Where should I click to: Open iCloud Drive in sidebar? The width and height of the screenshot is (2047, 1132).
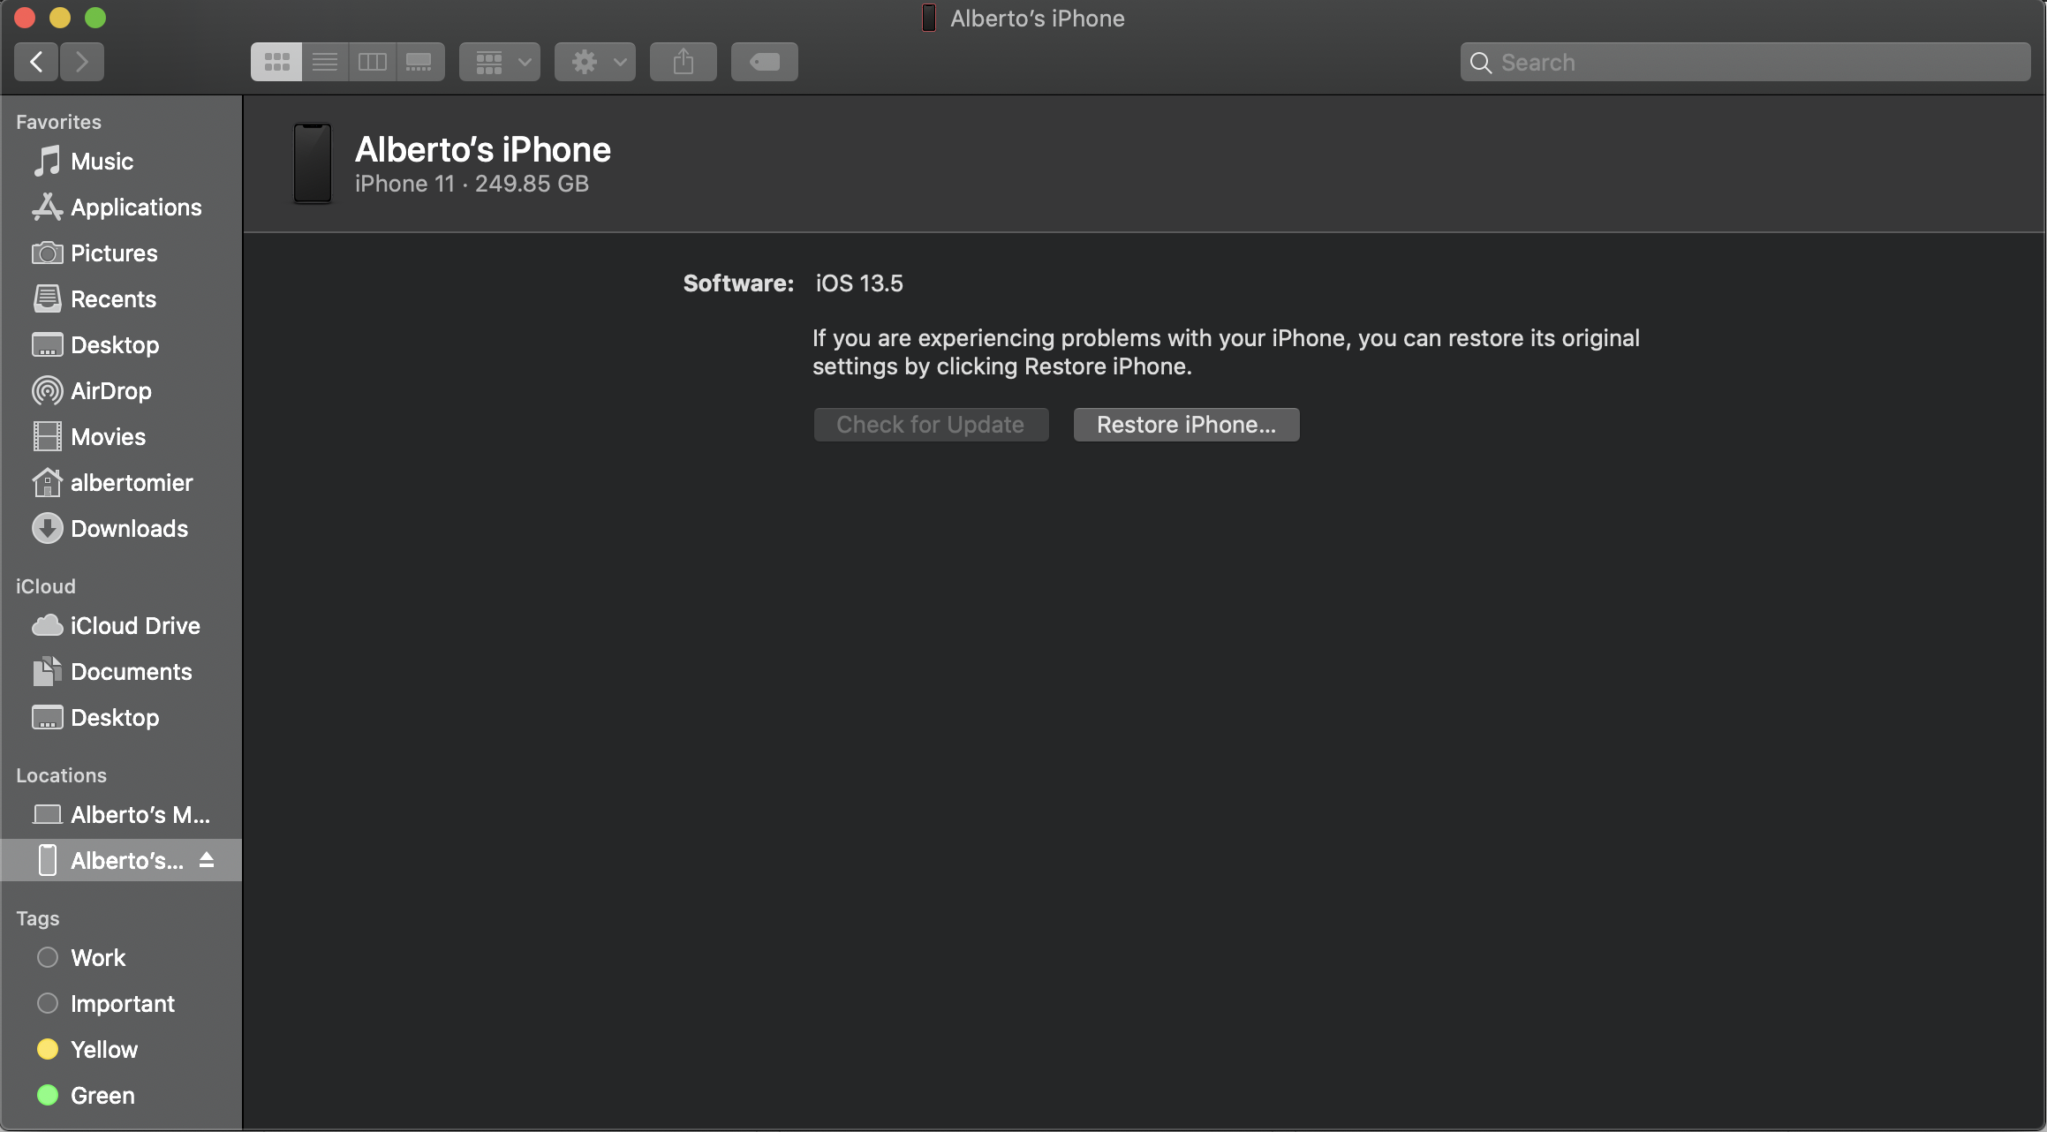(121, 626)
